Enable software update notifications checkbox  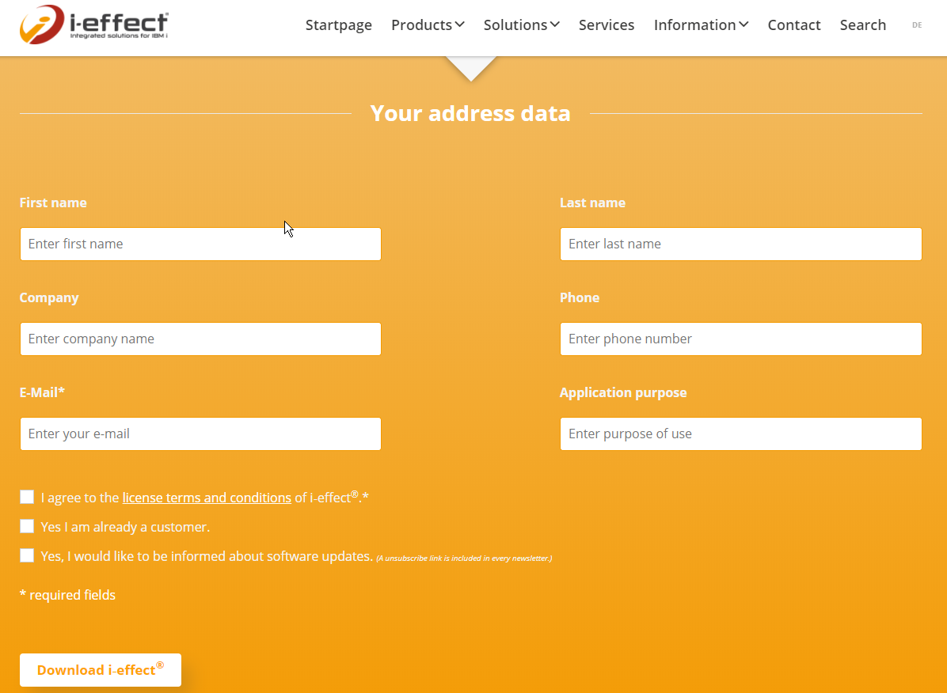28,555
